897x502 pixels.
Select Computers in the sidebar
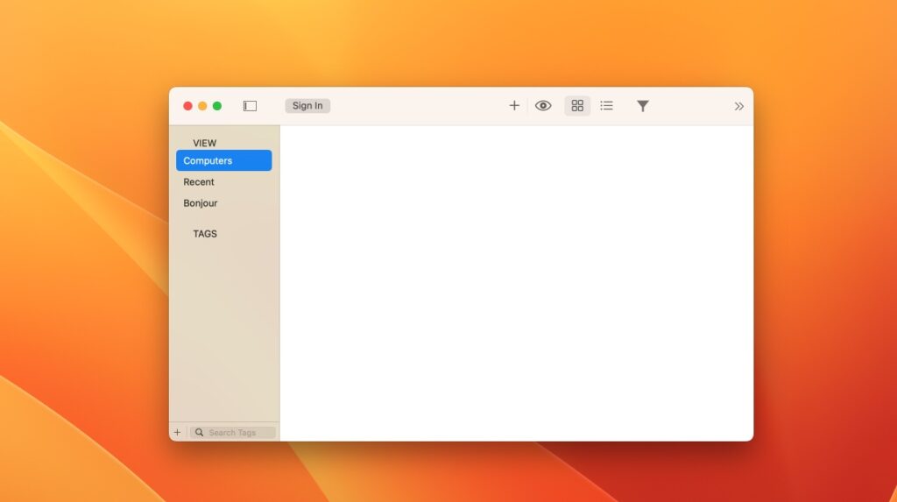click(223, 161)
